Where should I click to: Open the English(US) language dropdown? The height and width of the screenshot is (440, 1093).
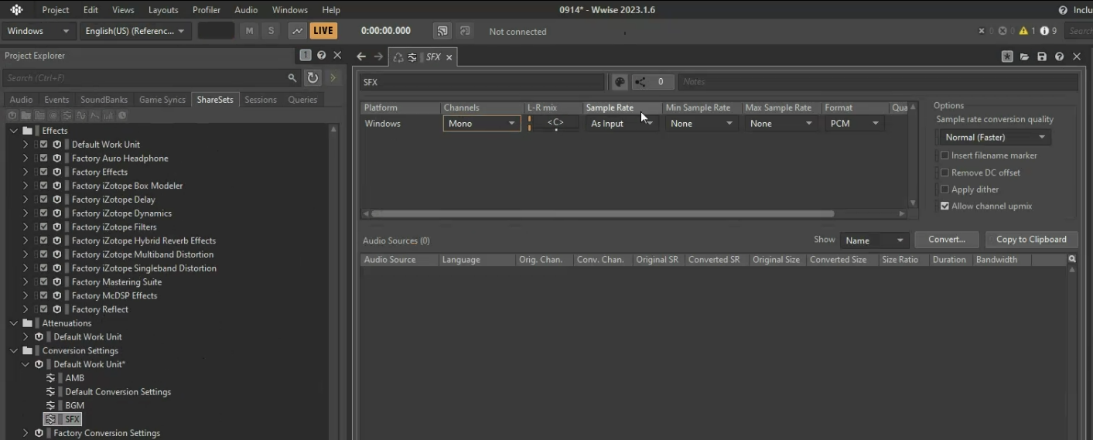(136, 31)
